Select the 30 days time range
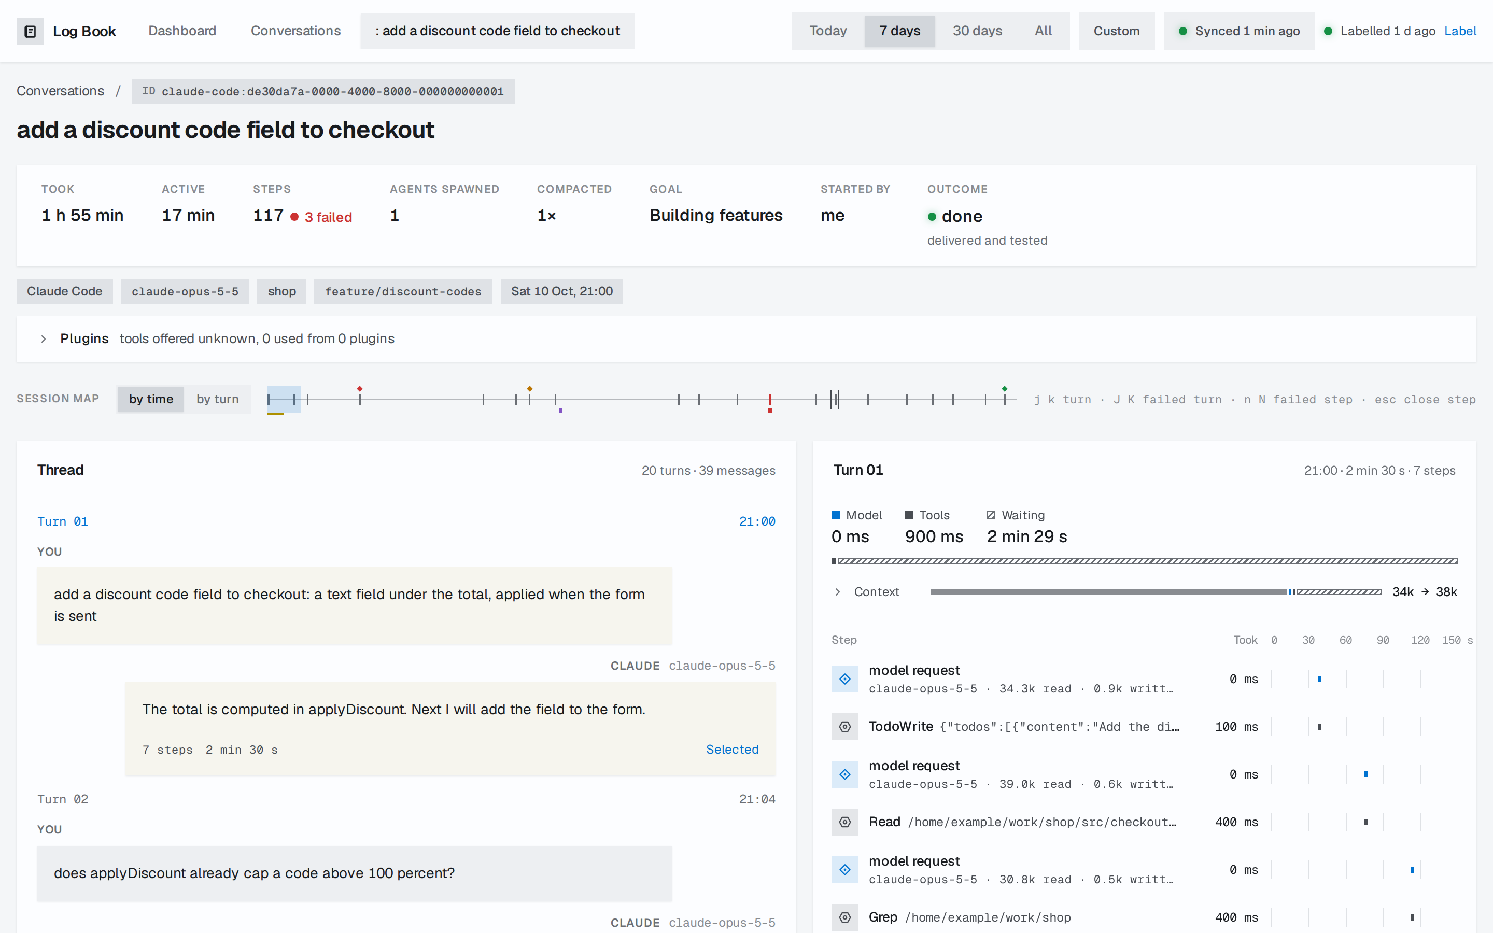 coord(977,31)
